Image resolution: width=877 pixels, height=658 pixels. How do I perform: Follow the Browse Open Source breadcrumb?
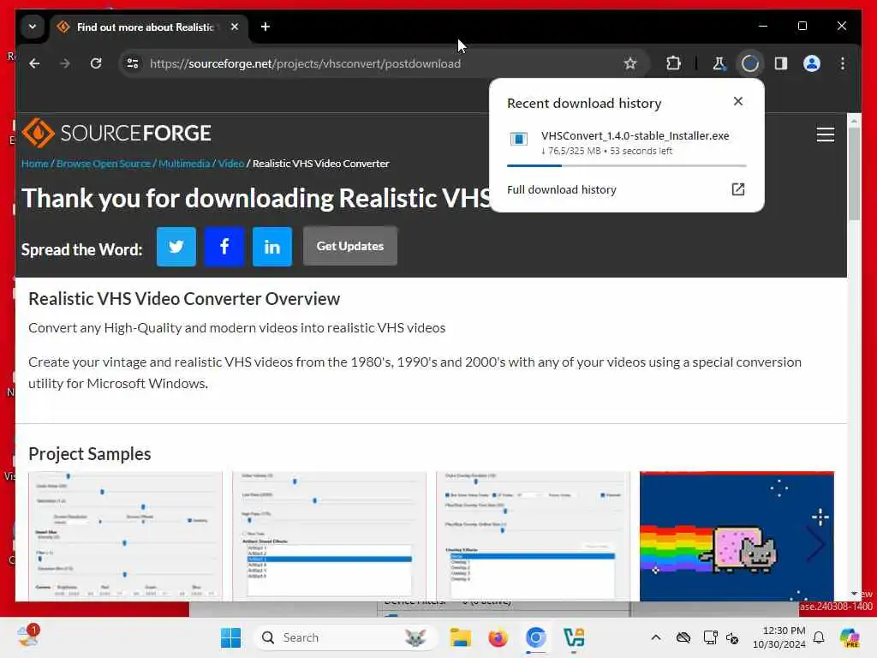click(104, 164)
